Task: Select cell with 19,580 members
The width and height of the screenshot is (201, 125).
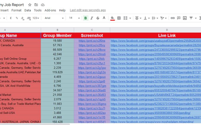Action: pos(57,41)
